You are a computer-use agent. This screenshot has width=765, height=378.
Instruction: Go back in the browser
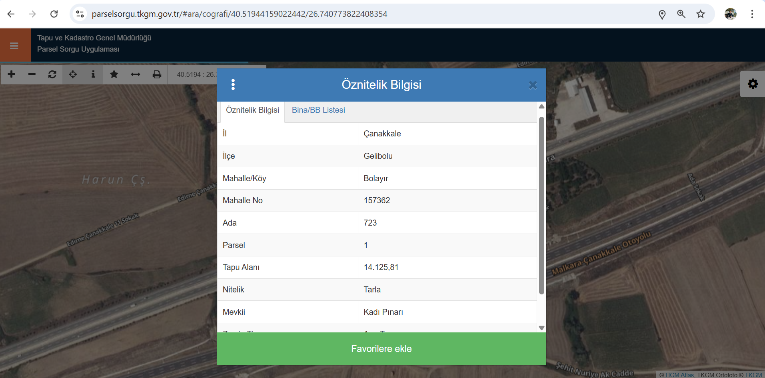(x=11, y=14)
